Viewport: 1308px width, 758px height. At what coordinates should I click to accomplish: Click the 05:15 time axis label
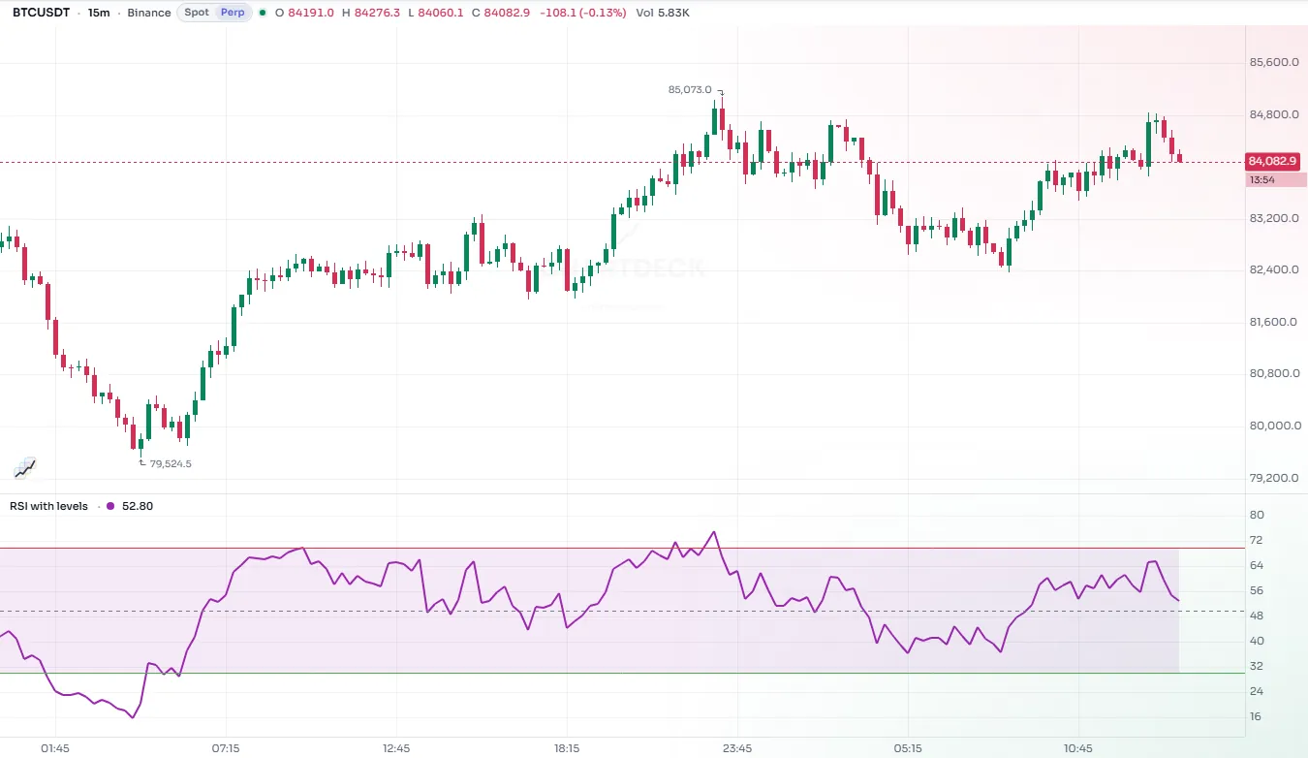(908, 748)
